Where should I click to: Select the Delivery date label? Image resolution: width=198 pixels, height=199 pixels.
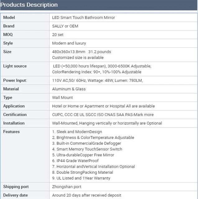click(16, 195)
